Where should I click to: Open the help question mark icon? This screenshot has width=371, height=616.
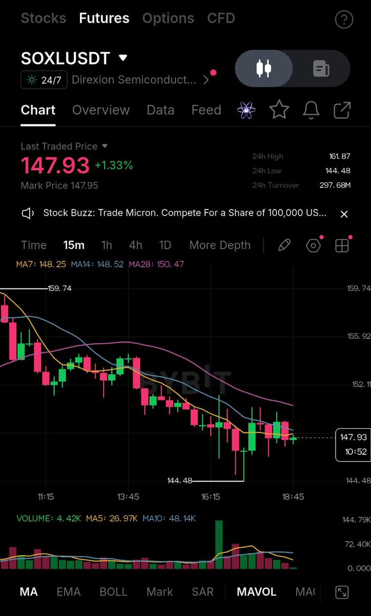pos(343,20)
